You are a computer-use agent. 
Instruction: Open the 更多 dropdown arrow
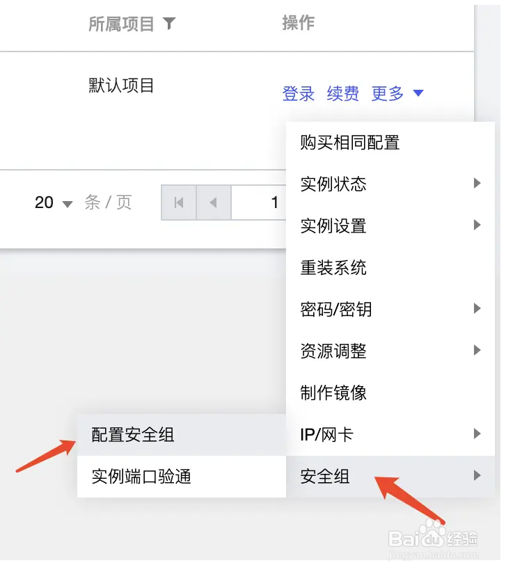[418, 93]
